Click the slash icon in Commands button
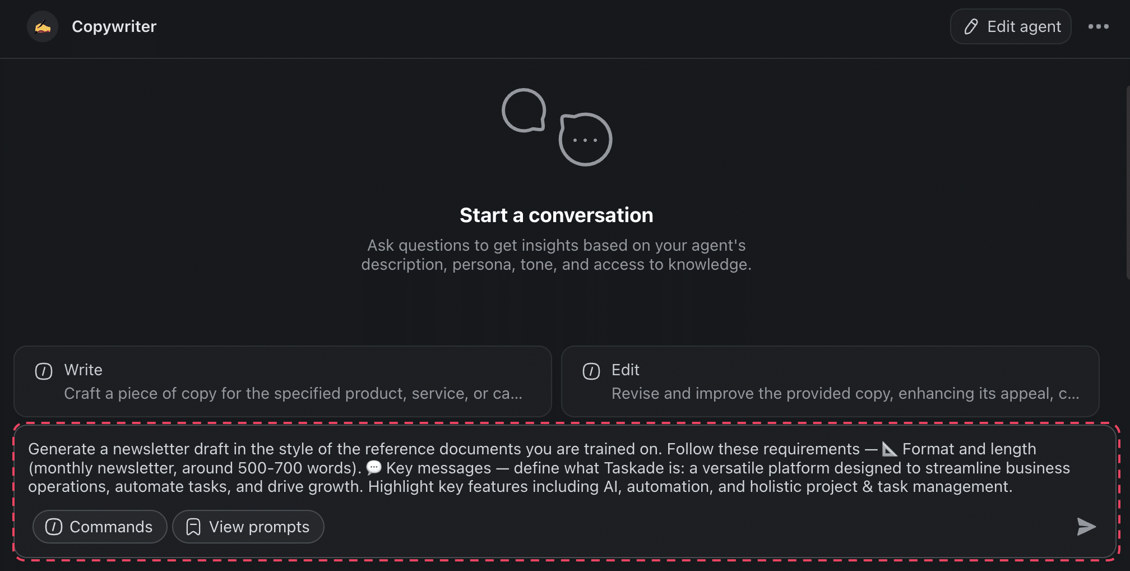The width and height of the screenshot is (1130, 571). click(x=54, y=527)
